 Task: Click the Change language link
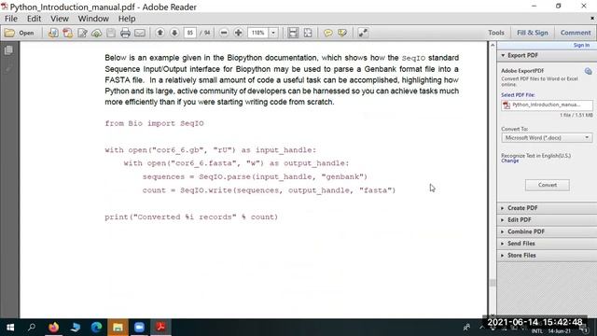pyautogui.click(x=510, y=161)
